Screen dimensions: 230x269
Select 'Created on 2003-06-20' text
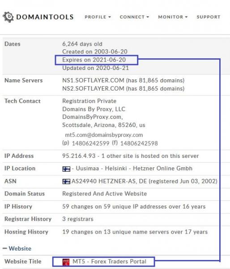click(95, 52)
